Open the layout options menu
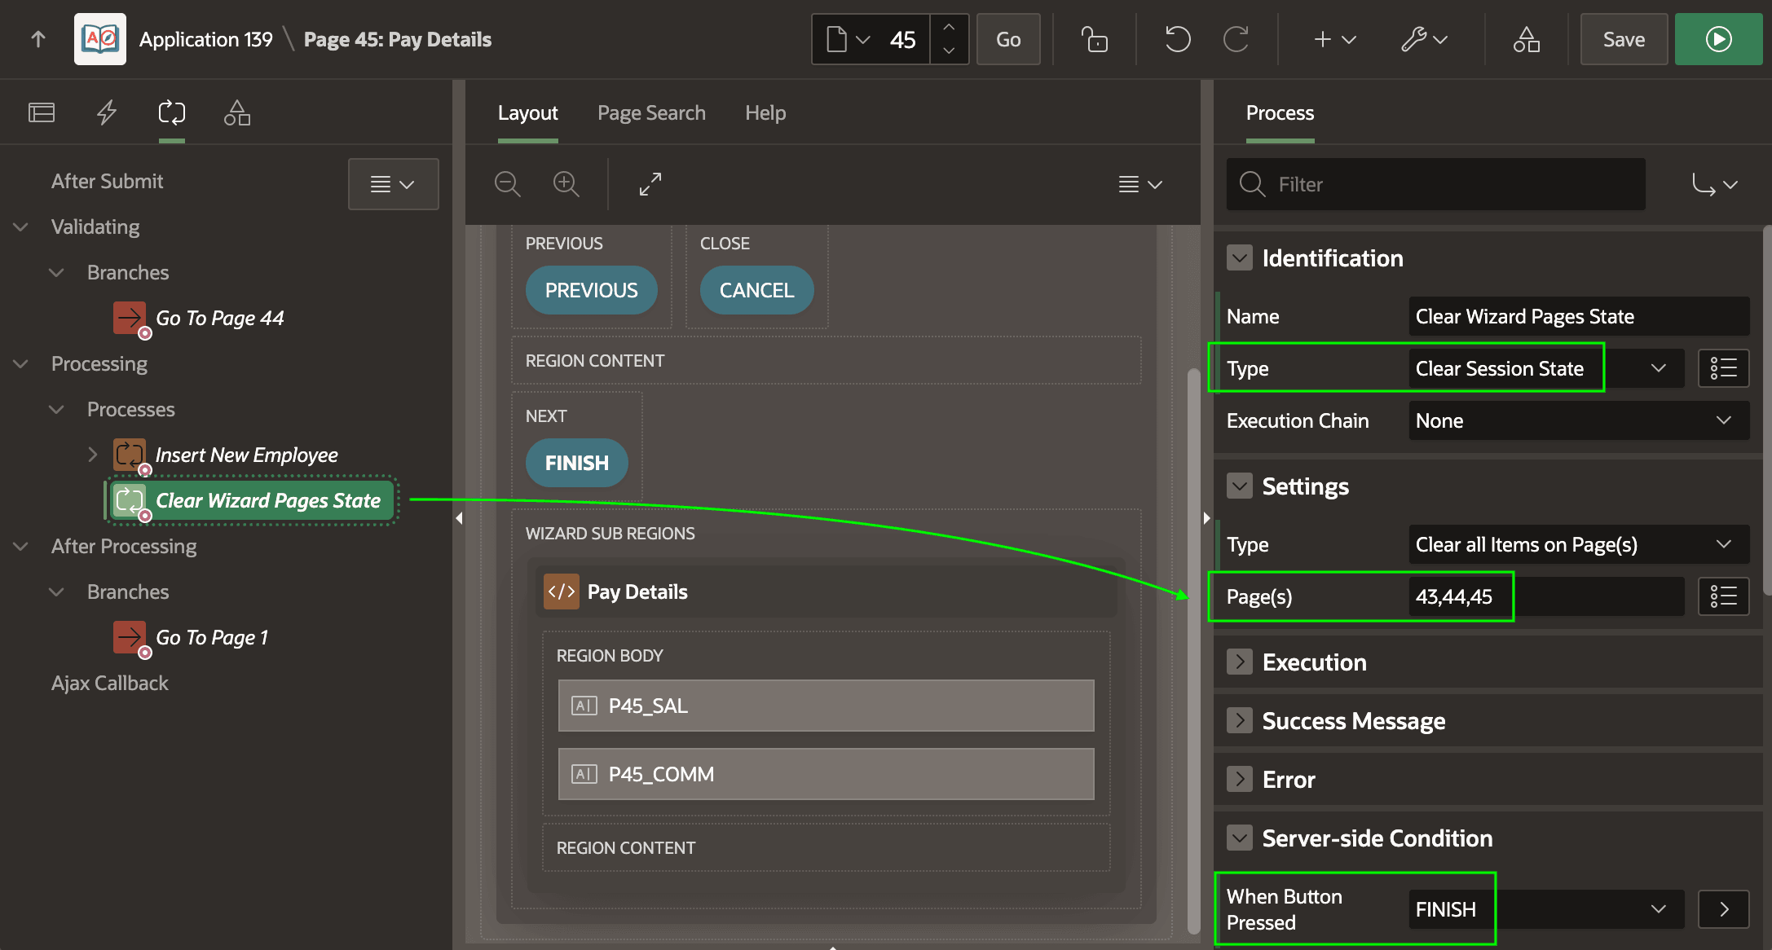 [1139, 184]
